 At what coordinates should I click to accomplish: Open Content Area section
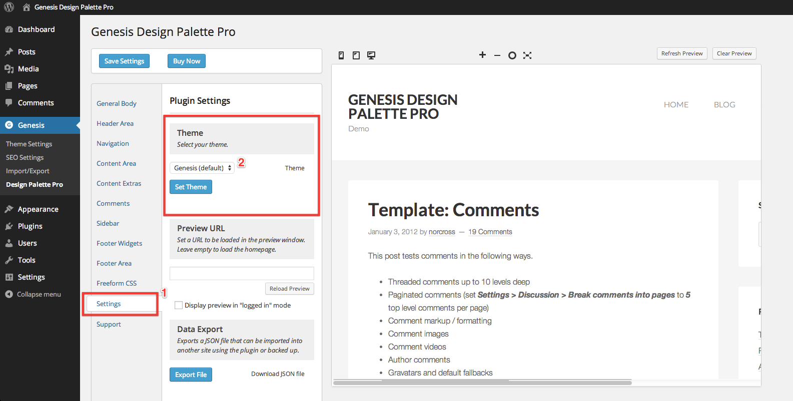(116, 163)
